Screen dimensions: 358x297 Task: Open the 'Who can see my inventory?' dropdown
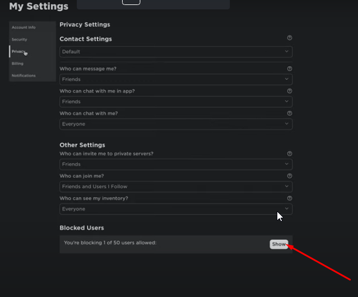point(176,209)
